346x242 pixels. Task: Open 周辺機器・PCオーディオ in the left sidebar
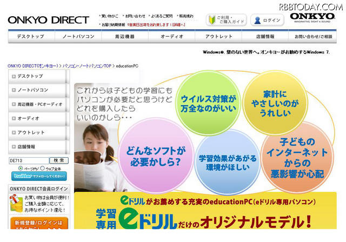(39, 104)
